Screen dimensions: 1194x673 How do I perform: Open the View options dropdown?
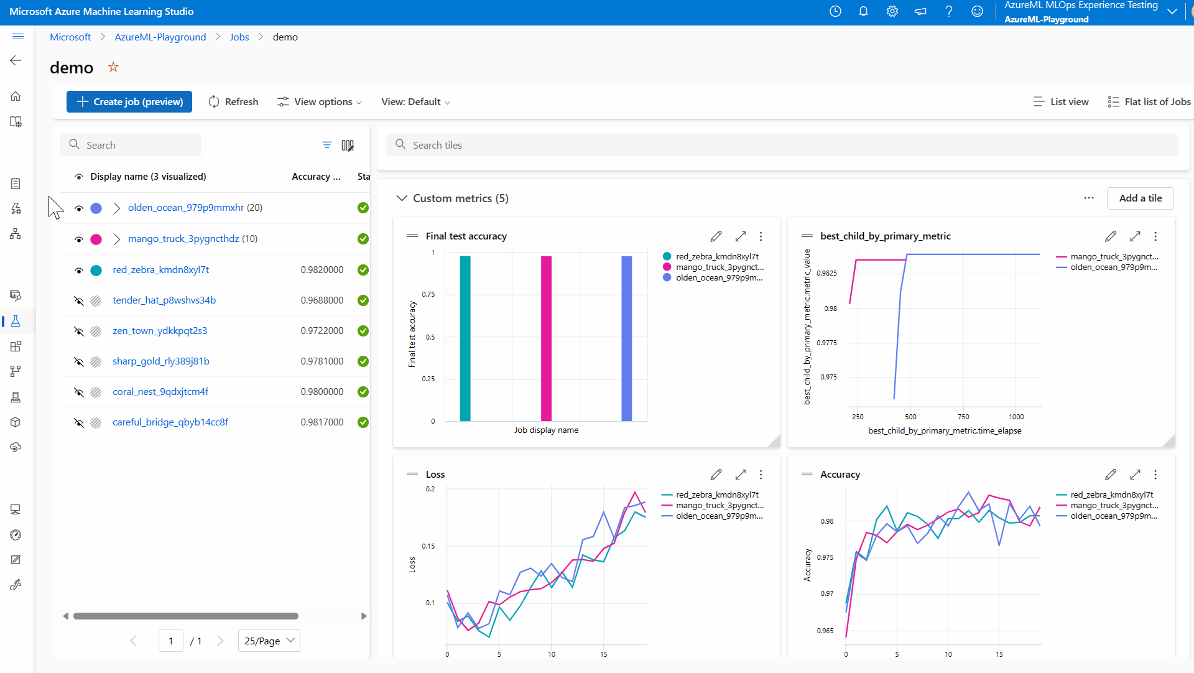(x=320, y=102)
